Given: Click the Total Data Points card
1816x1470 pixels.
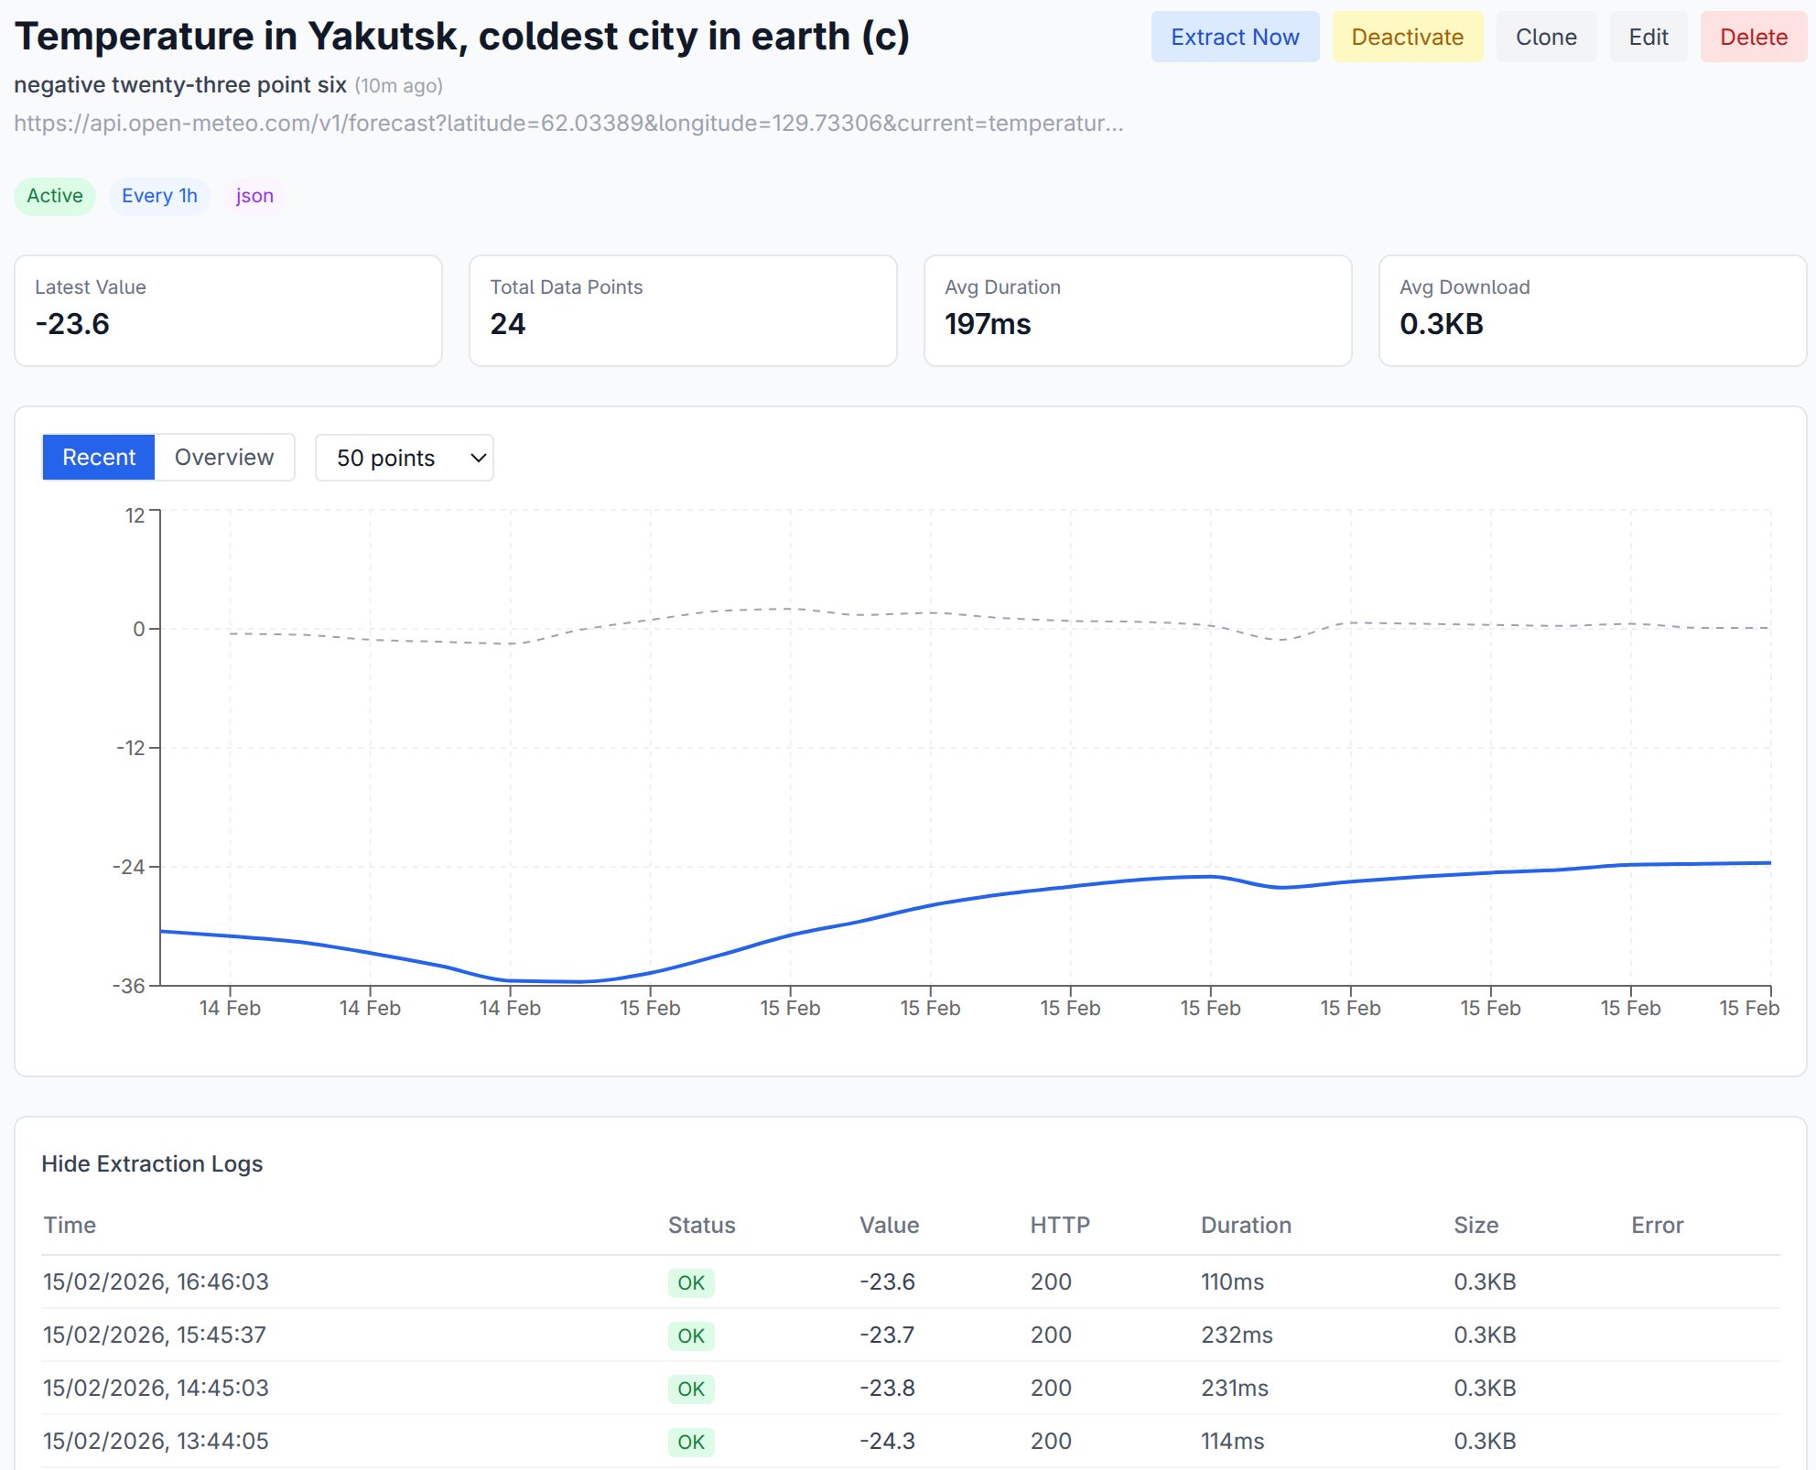Looking at the screenshot, I should (x=682, y=310).
